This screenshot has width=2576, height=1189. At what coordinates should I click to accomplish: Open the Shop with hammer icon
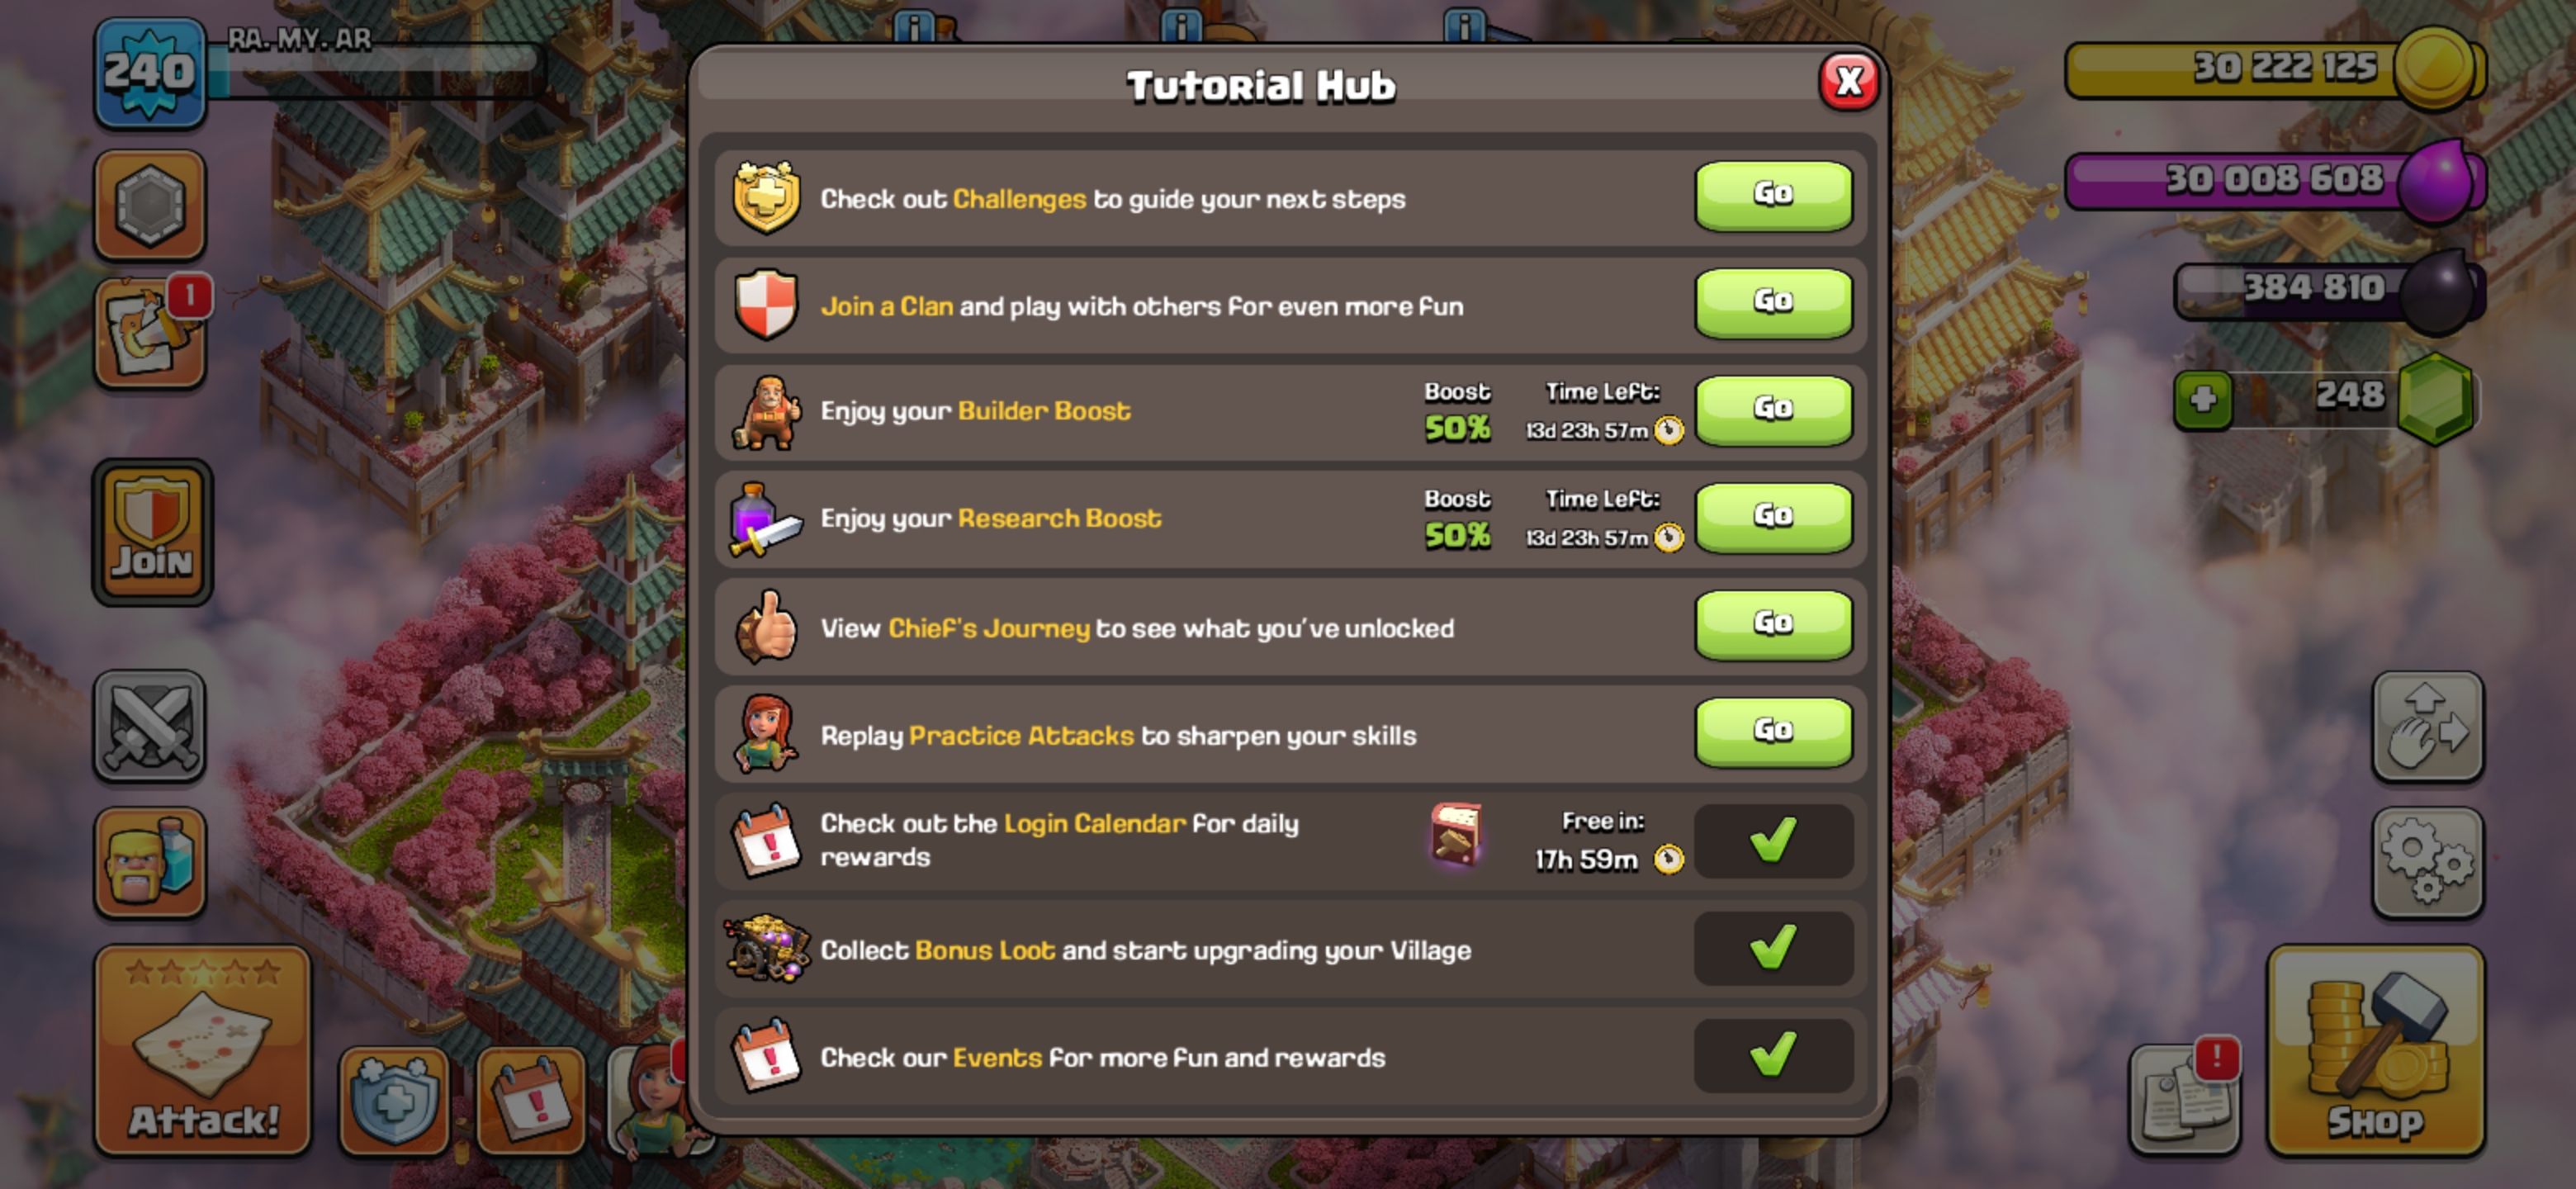[2376, 1050]
